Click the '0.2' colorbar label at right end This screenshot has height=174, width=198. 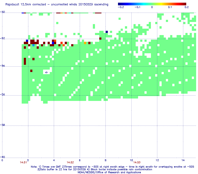[186, 7]
